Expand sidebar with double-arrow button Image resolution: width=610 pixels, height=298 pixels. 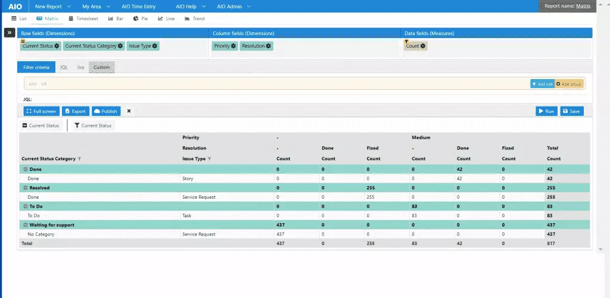pos(10,33)
